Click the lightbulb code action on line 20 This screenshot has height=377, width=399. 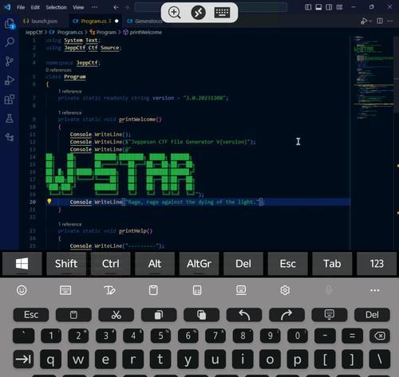pyautogui.click(x=49, y=202)
